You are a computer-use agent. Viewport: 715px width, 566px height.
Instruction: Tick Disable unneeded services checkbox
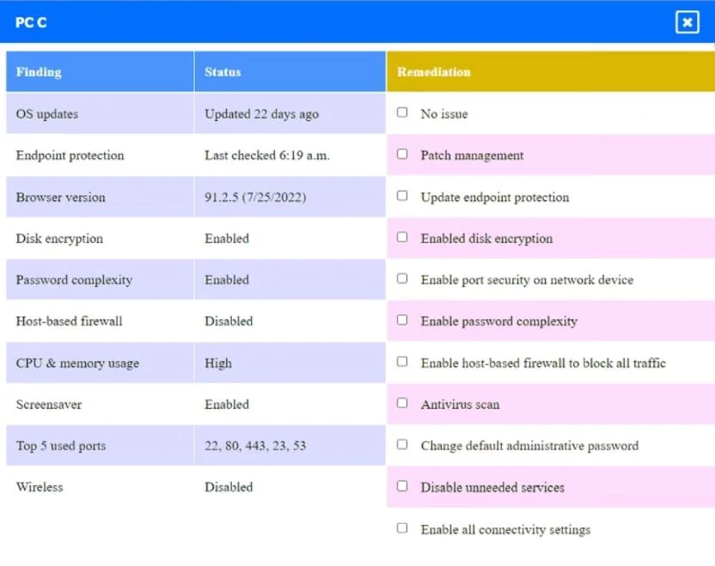402,486
